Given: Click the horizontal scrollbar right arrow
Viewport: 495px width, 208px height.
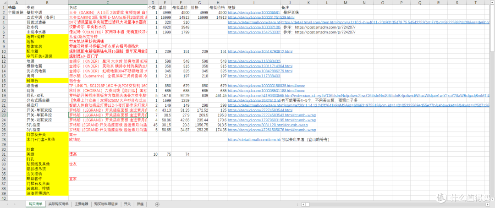Looking at the screenshot, I should click(x=487, y=204).
